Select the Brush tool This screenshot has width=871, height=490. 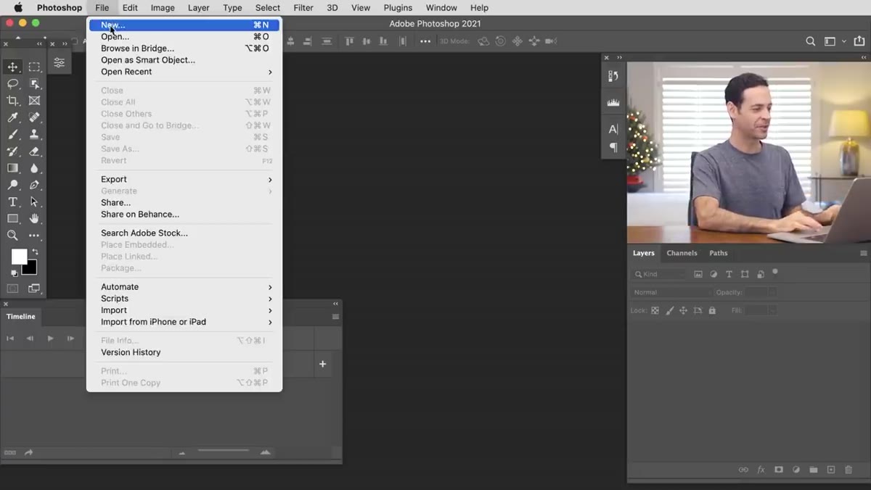13,134
